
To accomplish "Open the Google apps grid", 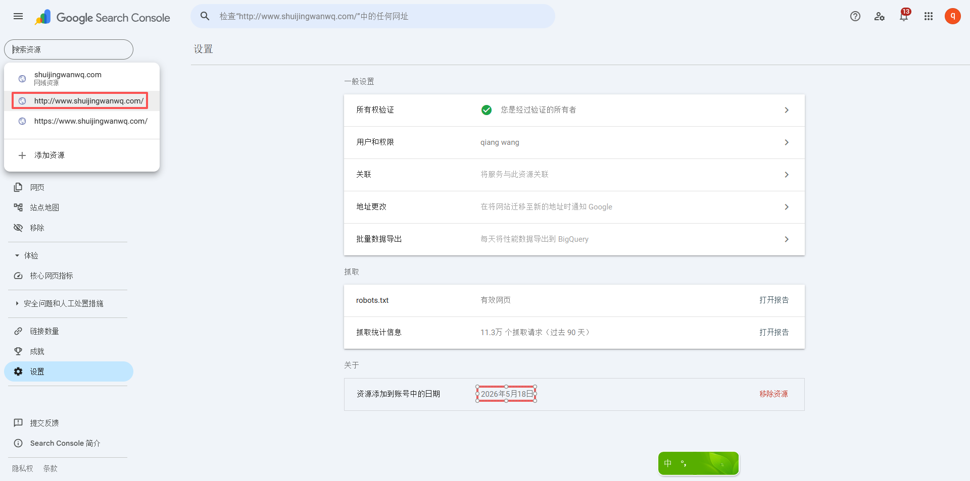I will [x=928, y=16].
